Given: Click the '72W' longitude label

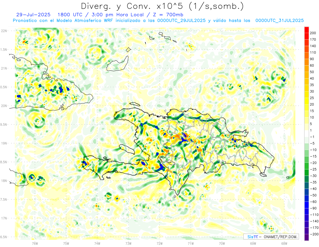Looking at the screenshot, I should 159,243.
